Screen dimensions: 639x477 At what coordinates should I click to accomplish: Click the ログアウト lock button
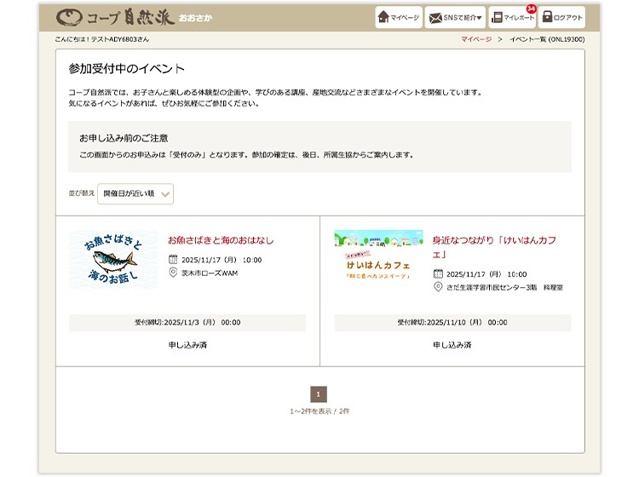pyautogui.click(x=561, y=17)
